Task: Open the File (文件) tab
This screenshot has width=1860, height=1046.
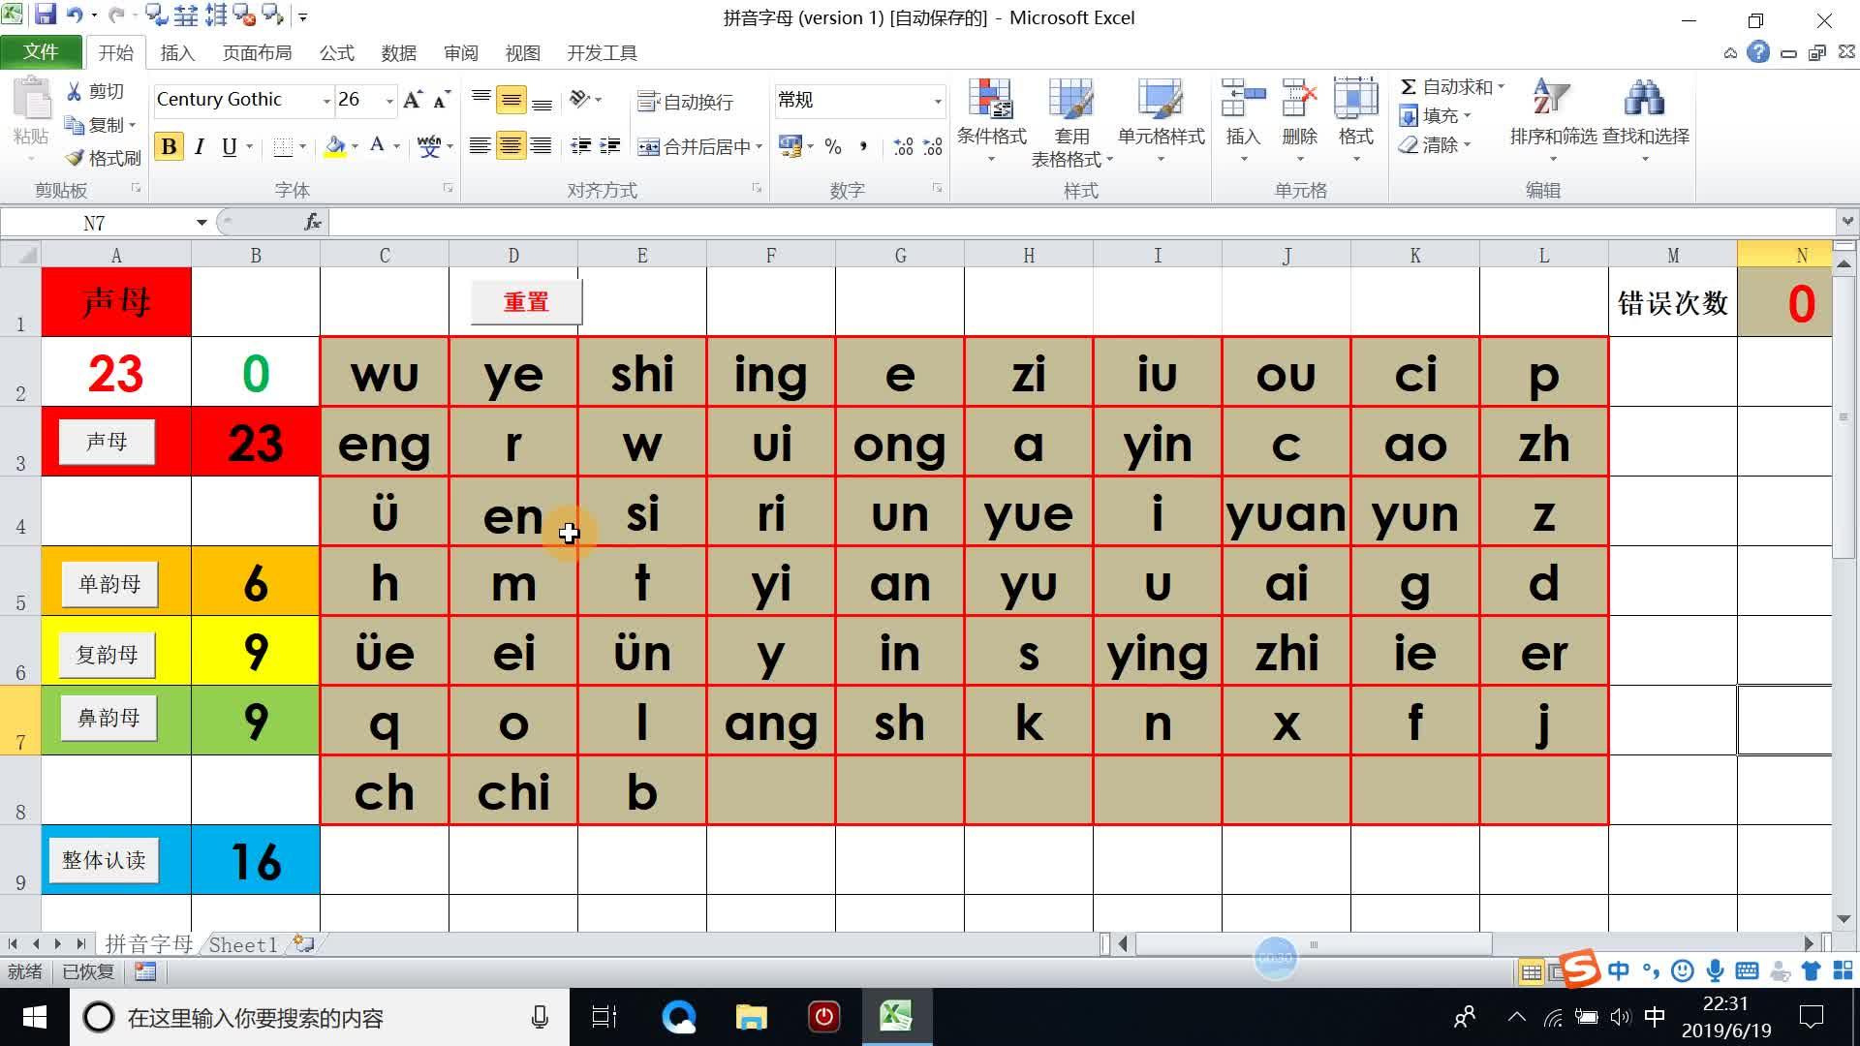Action: coord(42,52)
